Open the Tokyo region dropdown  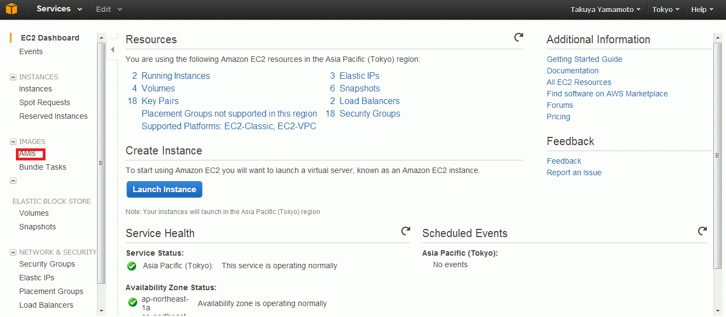pyautogui.click(x=666, y=9)
